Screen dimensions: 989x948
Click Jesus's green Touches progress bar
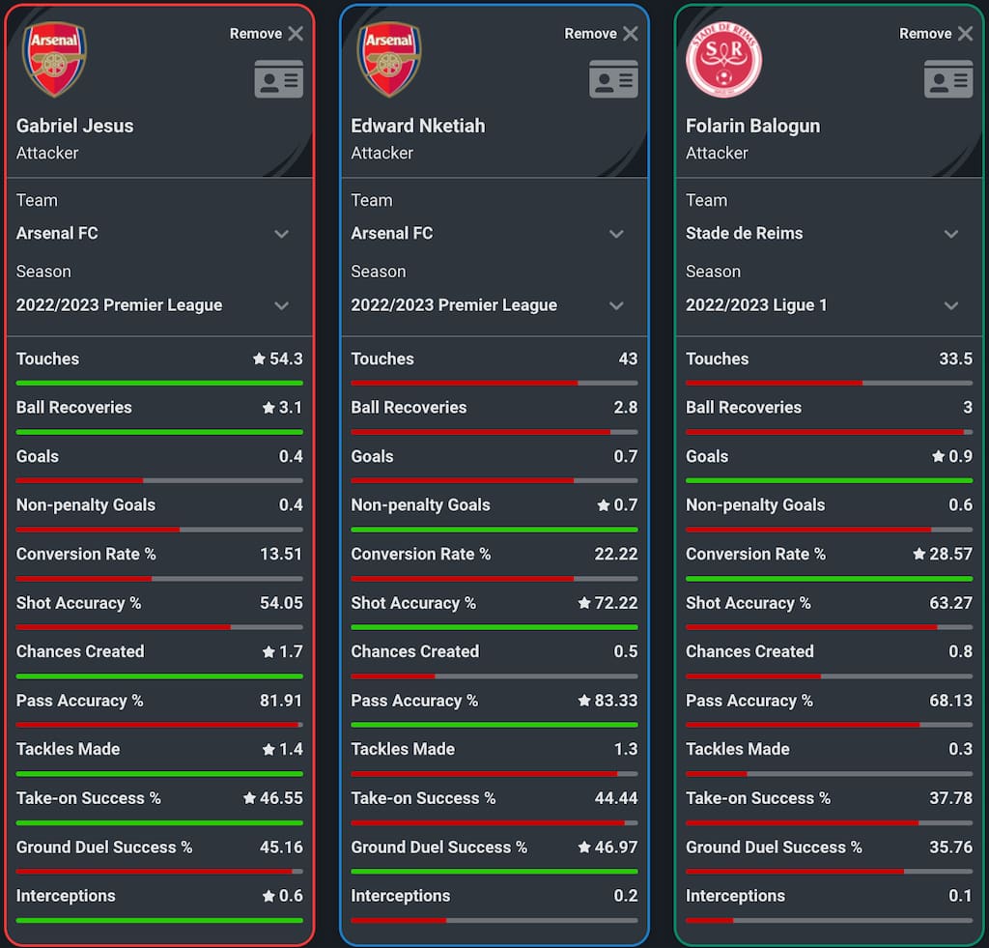point(159,384)
